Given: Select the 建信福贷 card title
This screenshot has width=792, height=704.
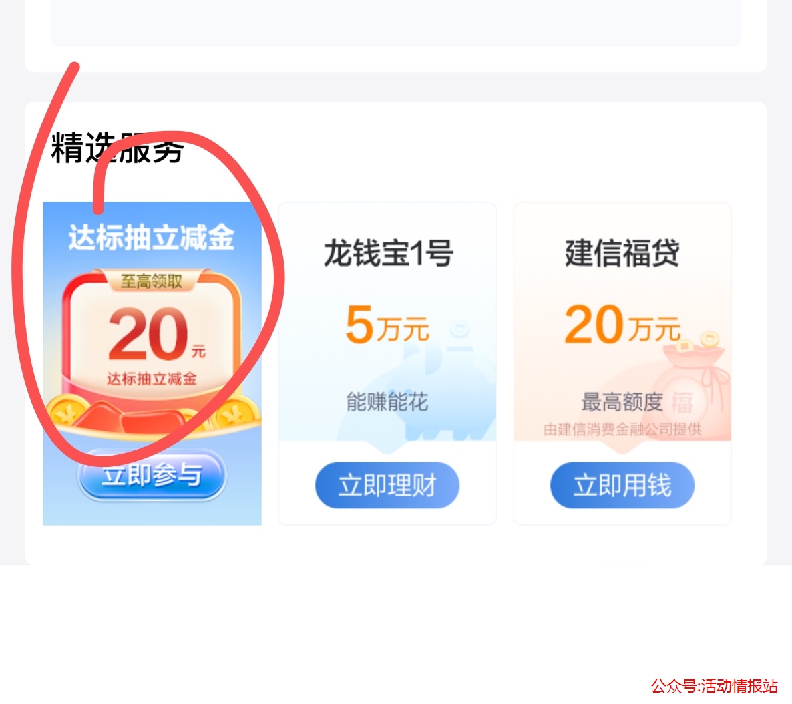Looking at the screenshot, I should click(622, 252).
